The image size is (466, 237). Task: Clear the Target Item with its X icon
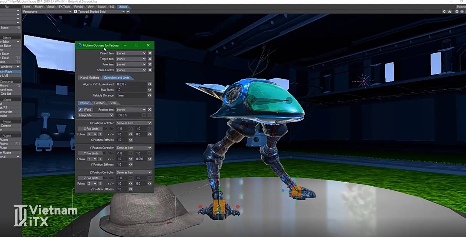[150, 59]
